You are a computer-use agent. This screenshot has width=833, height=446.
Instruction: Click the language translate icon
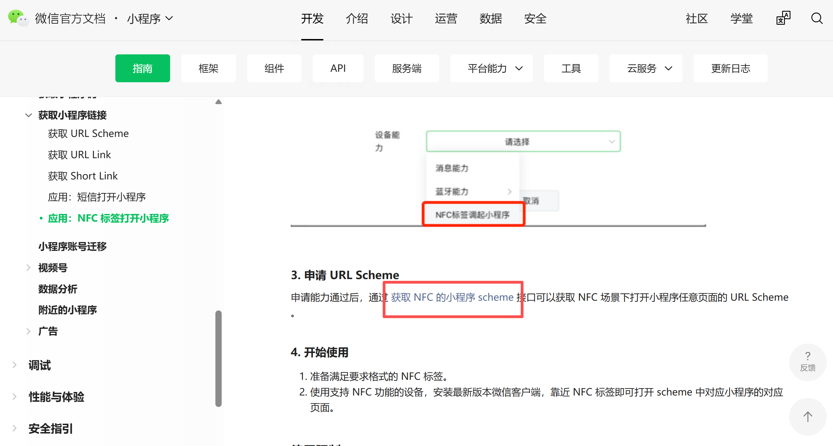point(783,18)
